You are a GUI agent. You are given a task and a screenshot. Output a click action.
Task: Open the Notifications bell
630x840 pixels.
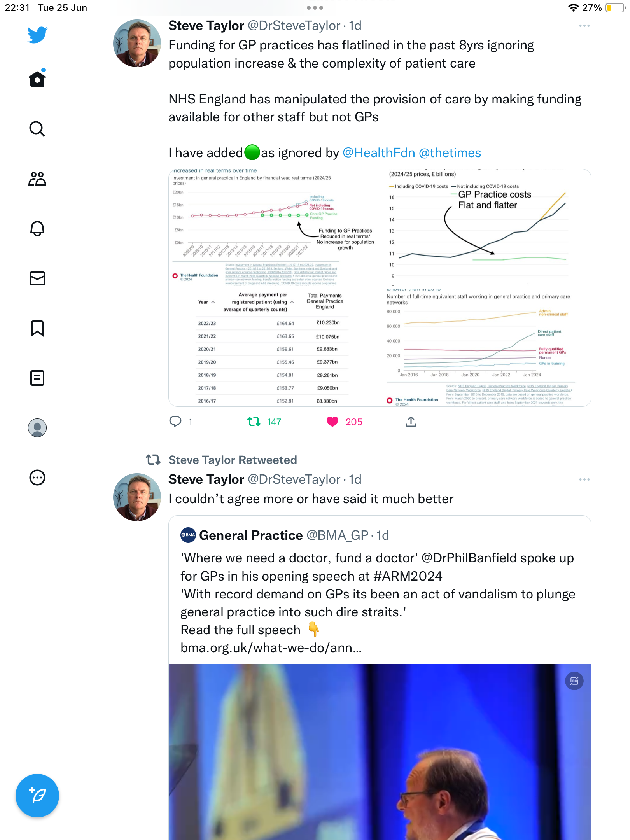(x=37, y=229)
